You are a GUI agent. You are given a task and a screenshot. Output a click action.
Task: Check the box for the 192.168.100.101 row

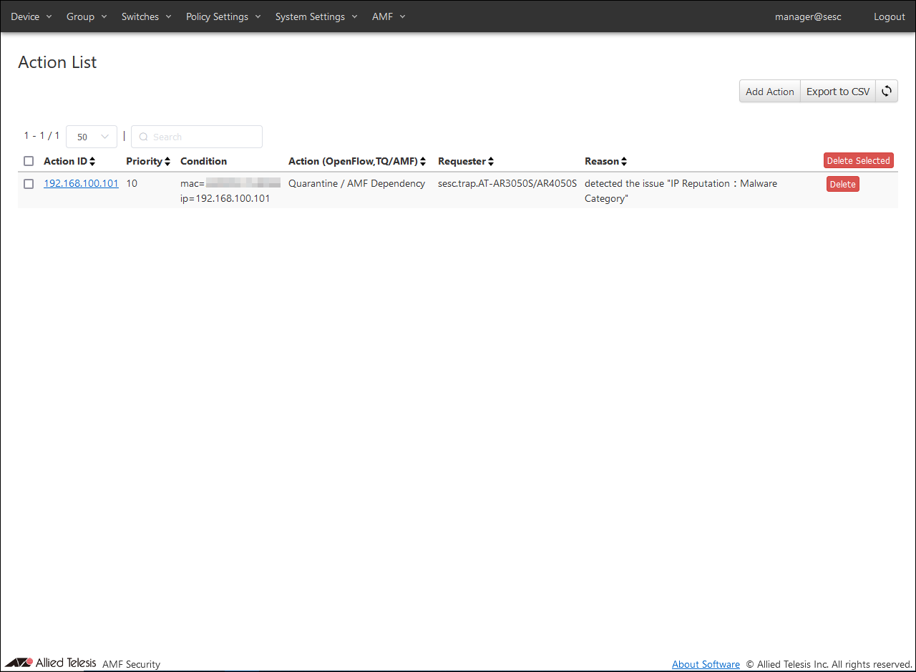(x=29, y=184)
